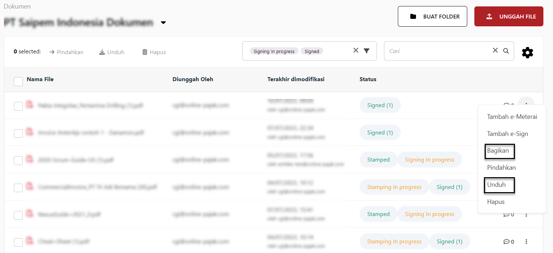Remove the Signing In progress filter chip
Viewport: 553px width, 253px height.
274,51
